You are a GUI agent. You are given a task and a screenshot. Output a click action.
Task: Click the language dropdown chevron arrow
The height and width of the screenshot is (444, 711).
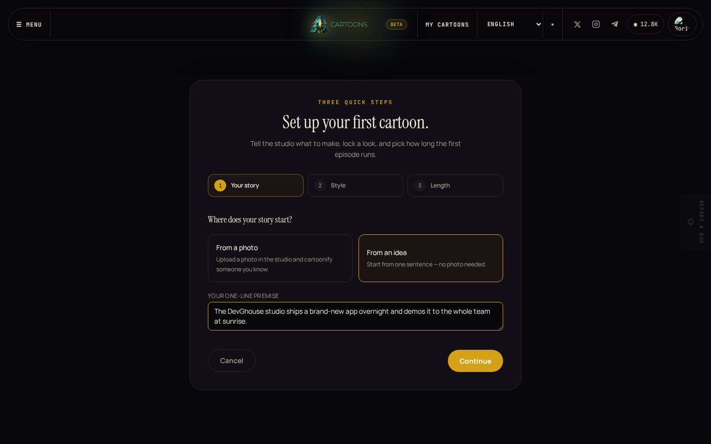point(539,24)
